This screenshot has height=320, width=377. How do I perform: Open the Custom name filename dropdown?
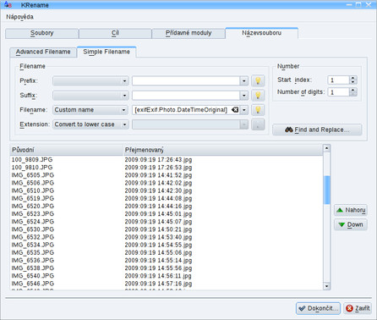(90, 110)
